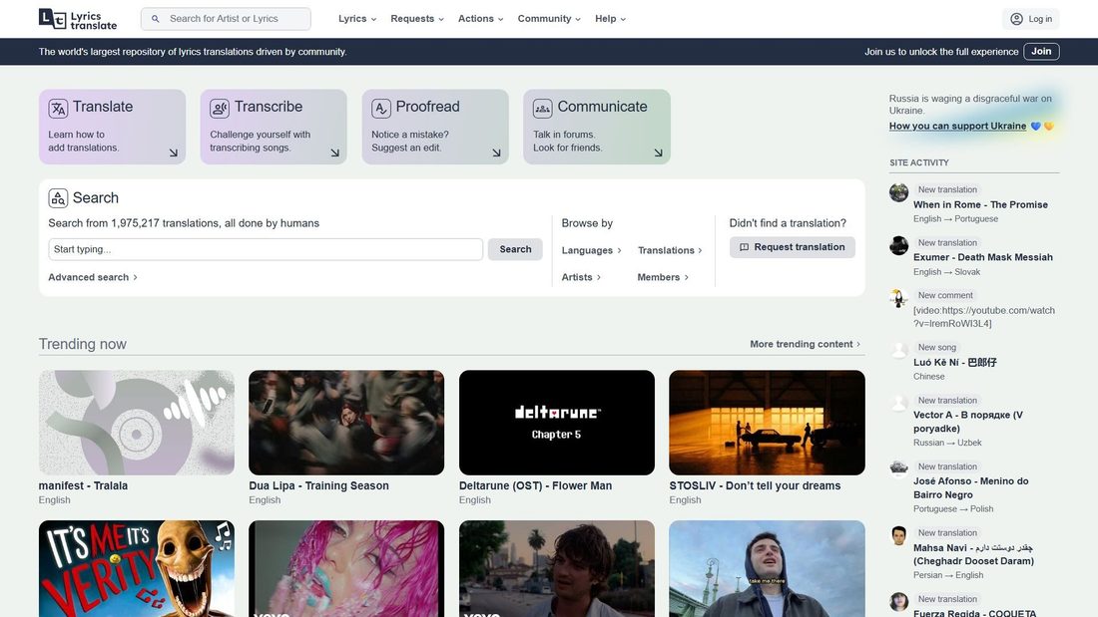
Task: Open avatar beside Mahsa Navi translation
Action: coord(899,535)
